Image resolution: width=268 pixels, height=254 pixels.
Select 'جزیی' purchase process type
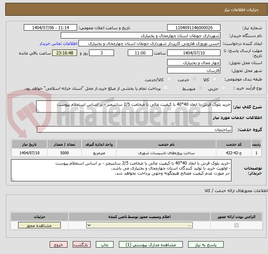coord(223,88)
